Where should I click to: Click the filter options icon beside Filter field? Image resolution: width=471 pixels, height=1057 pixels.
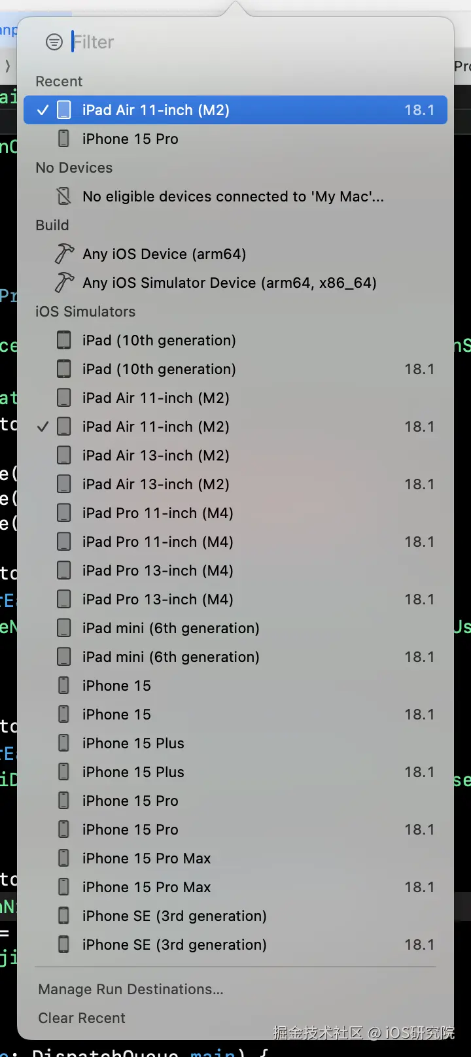[54, 42]
